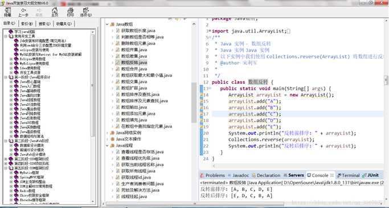Open the 选项 options toolbar icon

pyautogui.click(x=86, y=12)
